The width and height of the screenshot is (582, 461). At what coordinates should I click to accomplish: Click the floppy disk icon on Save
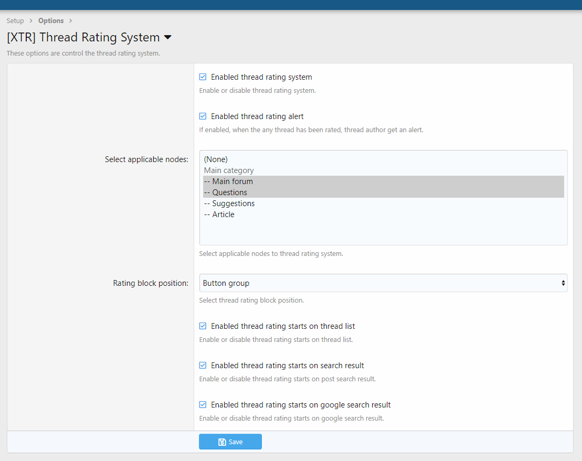point(222,442)
